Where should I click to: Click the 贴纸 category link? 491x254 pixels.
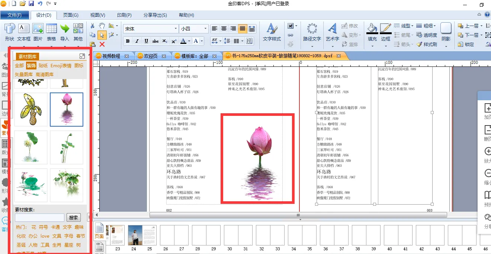tap(43, 66)
